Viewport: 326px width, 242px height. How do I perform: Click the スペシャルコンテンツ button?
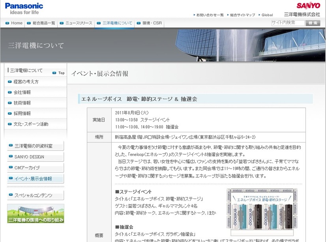[x=36, y=195]
